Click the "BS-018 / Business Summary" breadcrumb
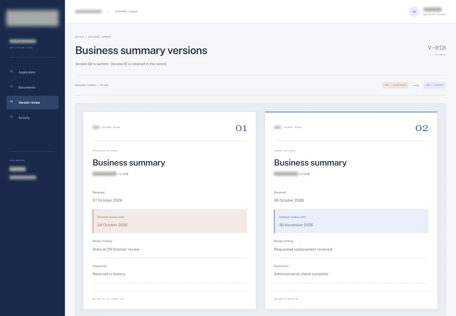The width and height of the screenshot is (456, 316). [x=93, y=37]
